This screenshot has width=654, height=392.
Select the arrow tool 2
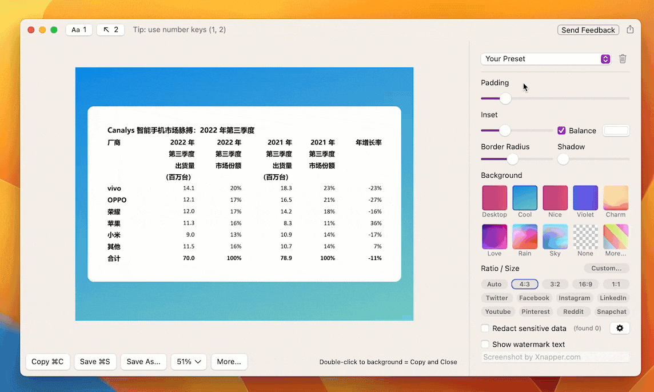pyautogui.click(x=111, y=30)
